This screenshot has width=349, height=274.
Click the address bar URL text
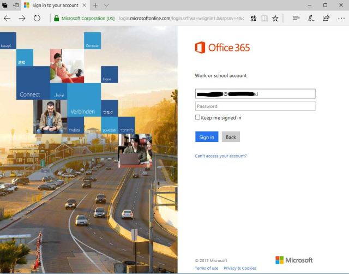182,18
